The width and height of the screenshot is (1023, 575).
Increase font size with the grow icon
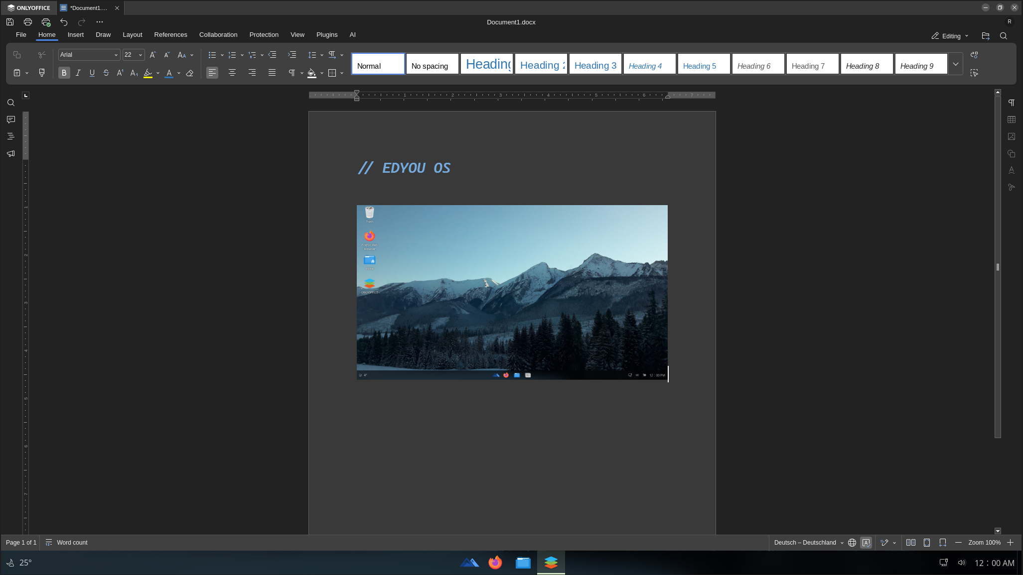coord(153,55)
